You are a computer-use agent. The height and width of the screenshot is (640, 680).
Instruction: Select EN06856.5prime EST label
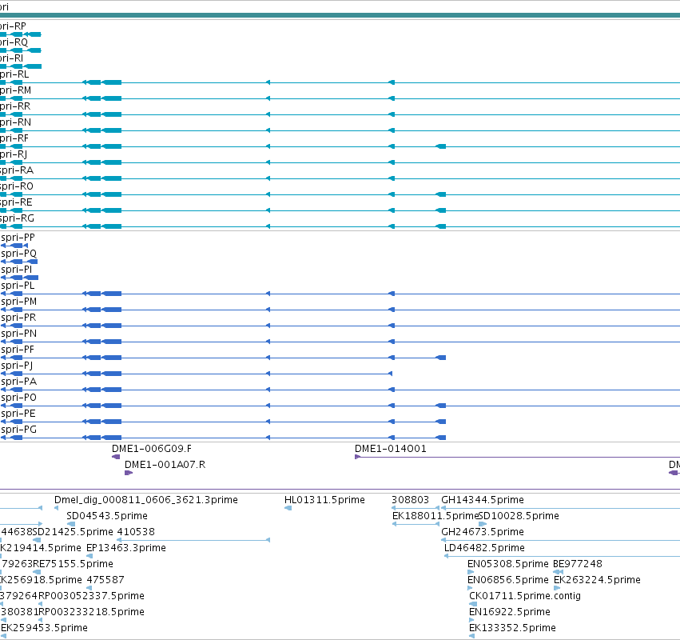(x=508, y=580)
